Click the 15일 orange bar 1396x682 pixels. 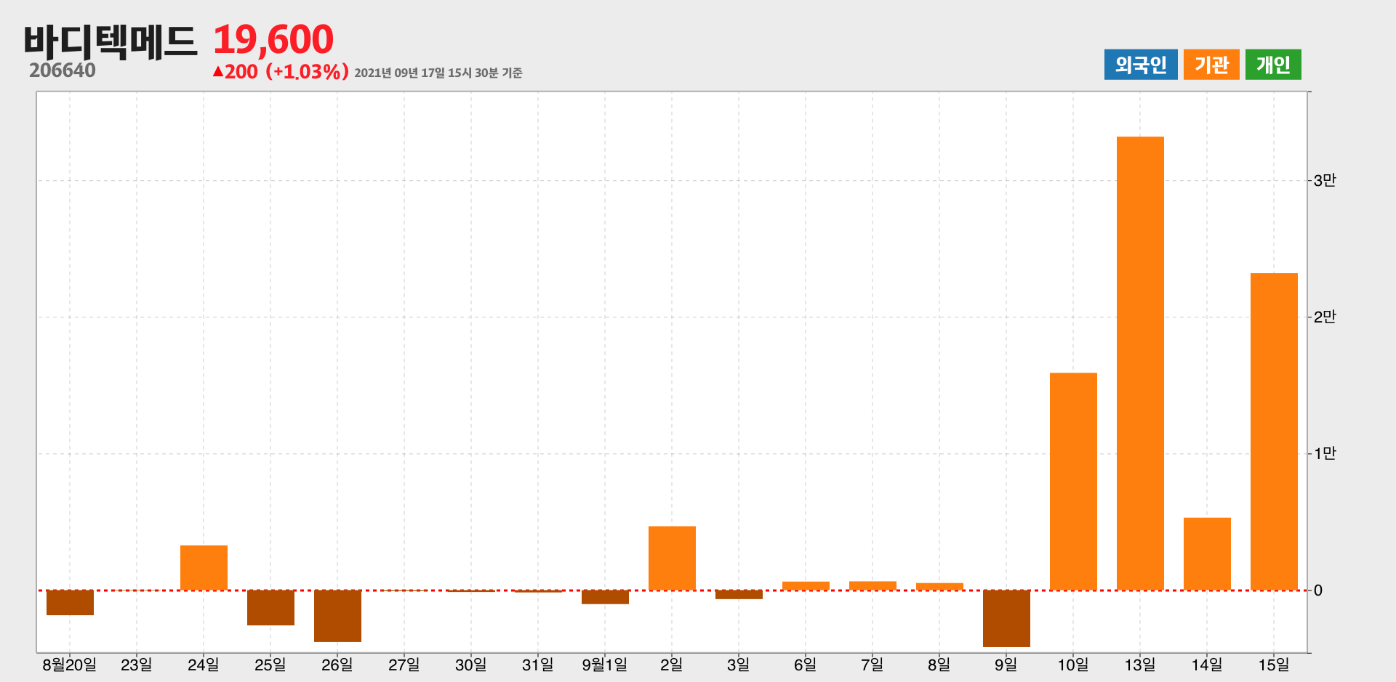1274,431
